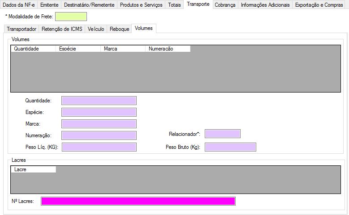Screen dimensions: 349x215
Task: Click the Espécie column header
Action: [x=78, y=49]
